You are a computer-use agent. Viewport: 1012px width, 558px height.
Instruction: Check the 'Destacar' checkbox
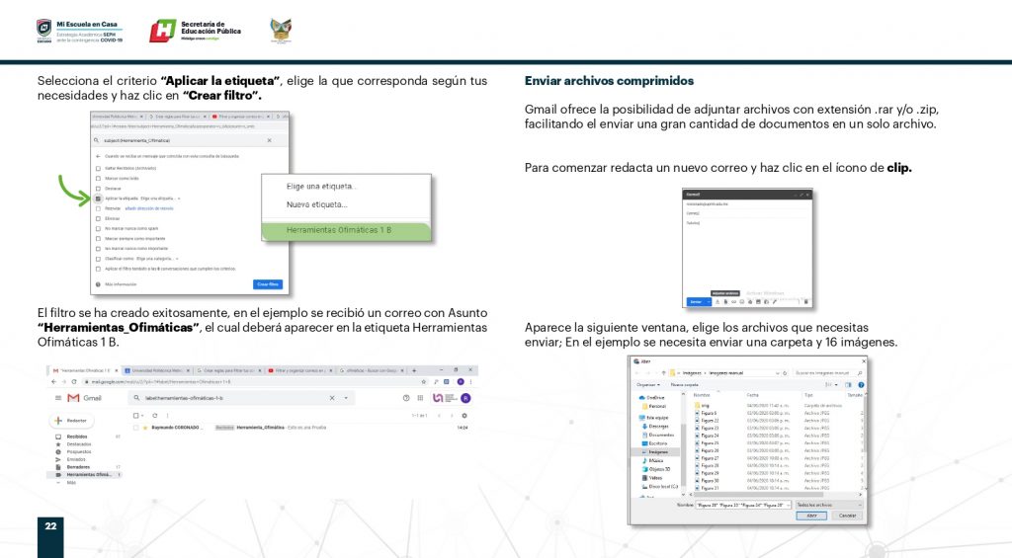pos(98,189)
